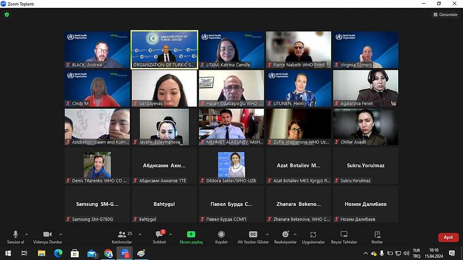Open the Reaksiyonlar reactions menu
Viewport: 463px width, 260px height.
point(285,237)
